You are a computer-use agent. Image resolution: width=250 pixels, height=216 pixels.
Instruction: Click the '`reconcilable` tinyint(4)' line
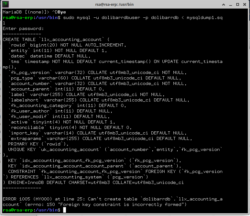tap(70, 128)
